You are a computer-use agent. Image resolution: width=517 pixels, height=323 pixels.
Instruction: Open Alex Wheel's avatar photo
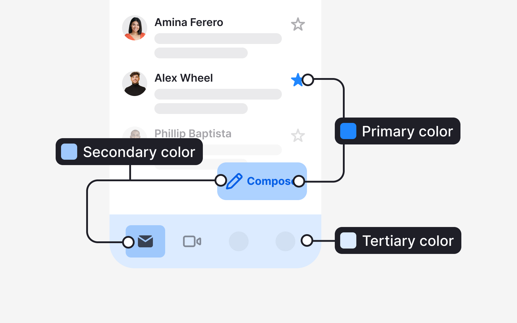135,83
